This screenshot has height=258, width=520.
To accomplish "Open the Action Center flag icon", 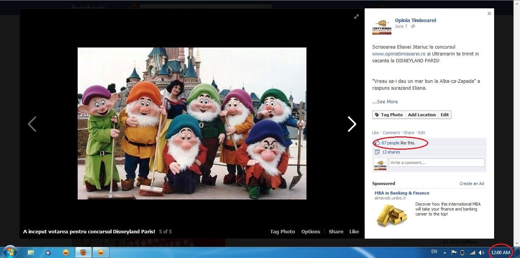I will 454,252.
